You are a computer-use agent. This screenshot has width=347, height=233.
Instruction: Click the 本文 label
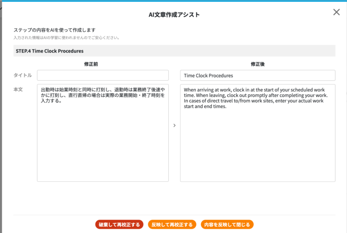tap(18, 89)
